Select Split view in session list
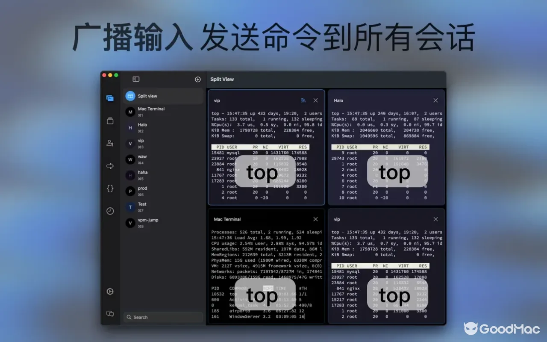 click(x=163, y=96)
